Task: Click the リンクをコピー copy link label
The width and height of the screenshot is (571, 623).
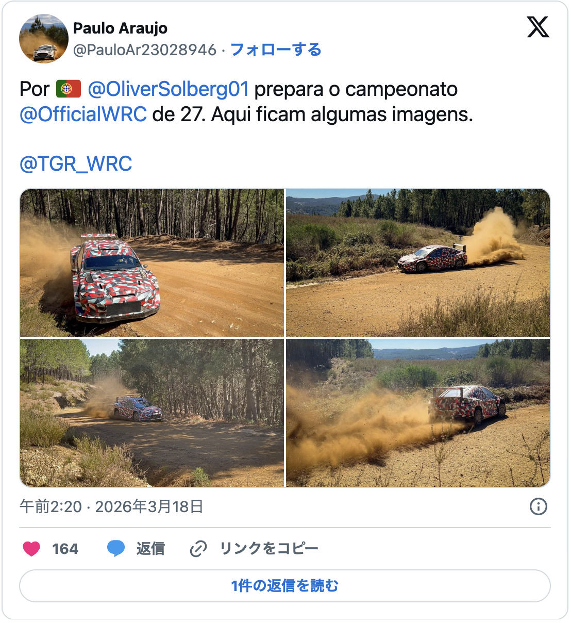Action: pos(269,549)
